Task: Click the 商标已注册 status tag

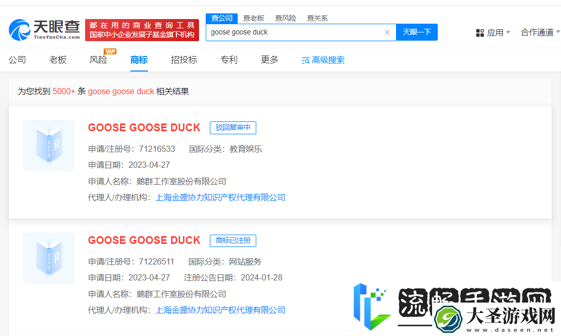Action: [x=233, y=241]
